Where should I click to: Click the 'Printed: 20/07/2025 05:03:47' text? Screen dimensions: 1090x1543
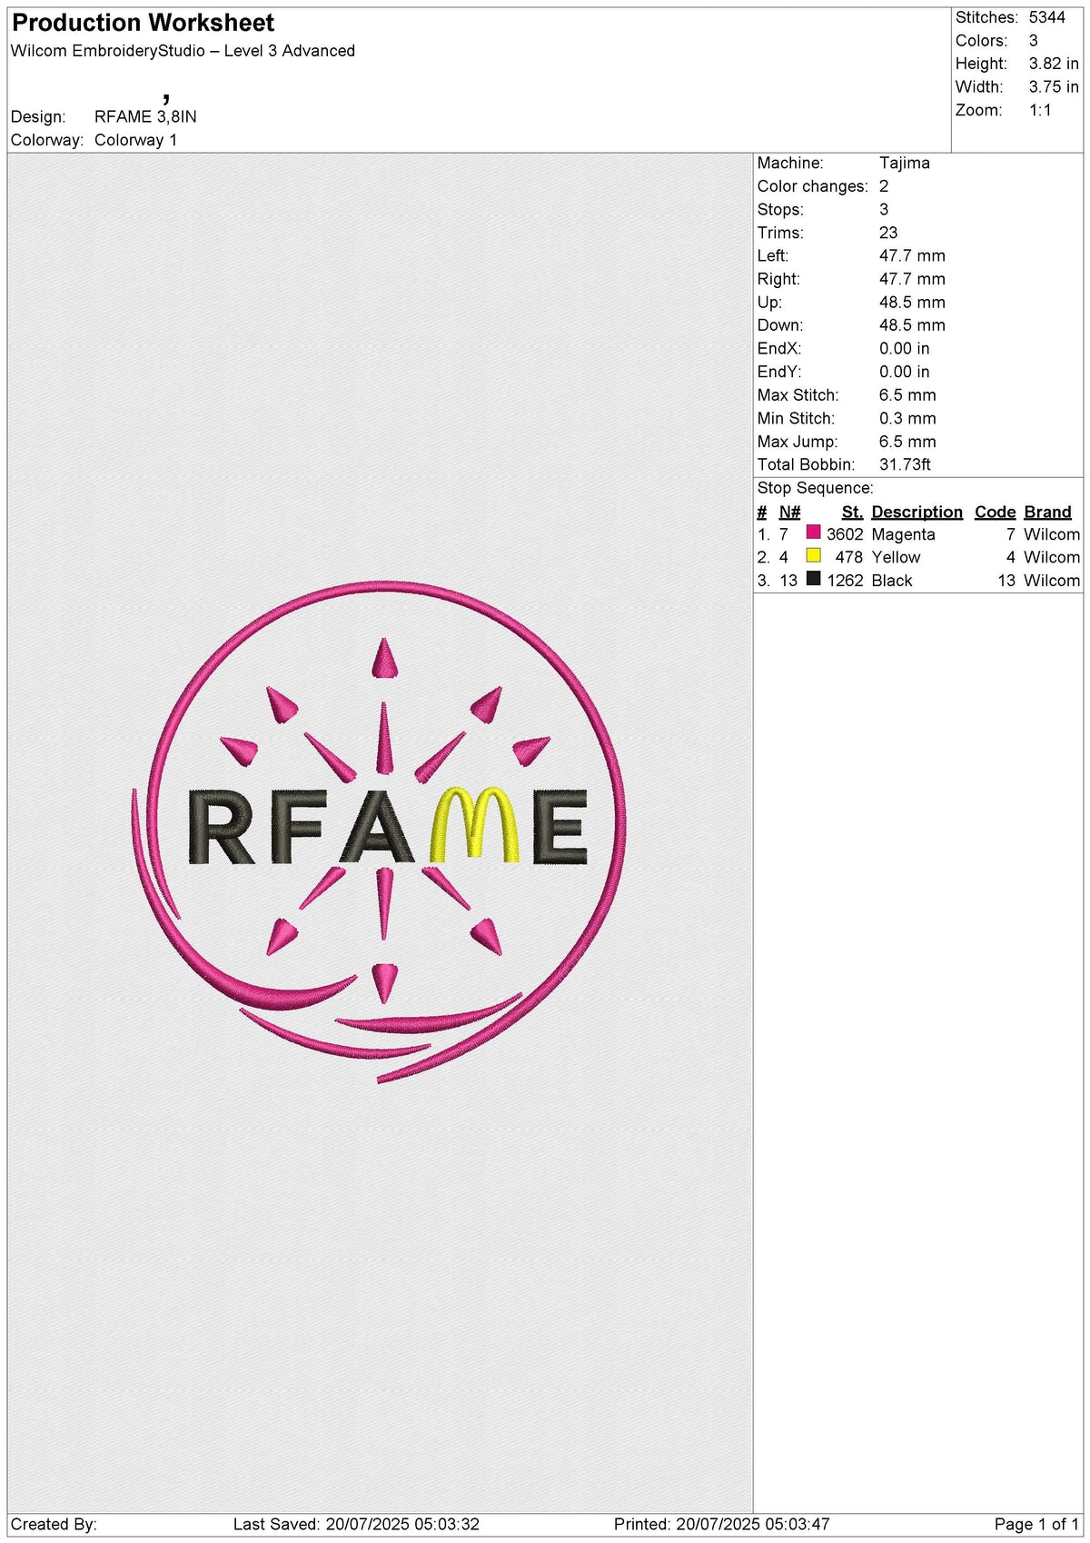(722, 1524)
